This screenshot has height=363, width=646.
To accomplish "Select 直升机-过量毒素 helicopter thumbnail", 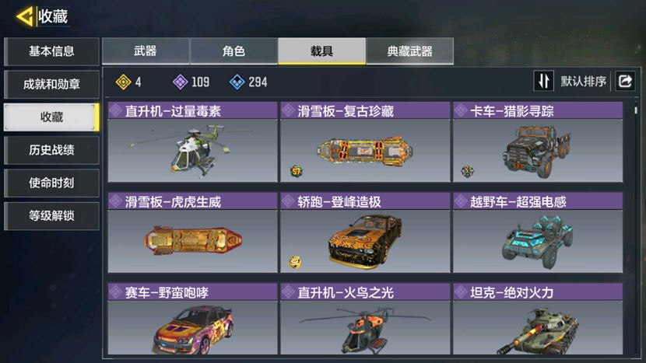I will pos(192,151).
